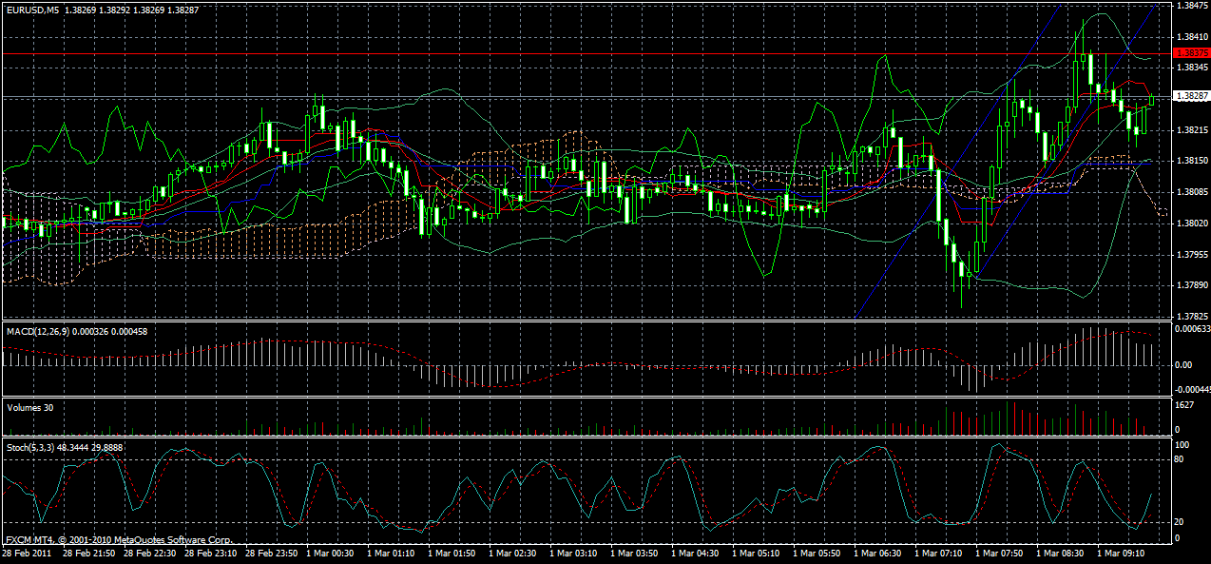Click the 28 Feb 23:50 time label

pyautogui.click(x=271, y=553)
